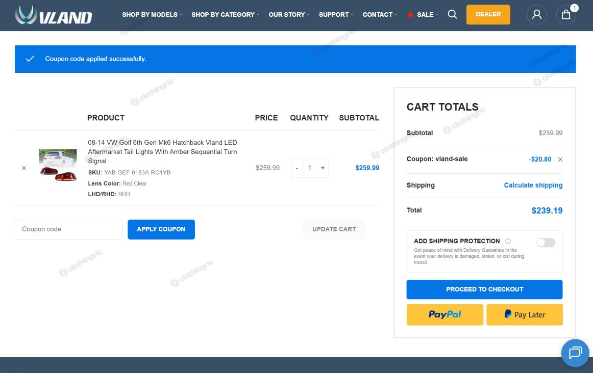
Task: Click the item subtotal $259.99 in product row
Action: (x=367, y=168)
